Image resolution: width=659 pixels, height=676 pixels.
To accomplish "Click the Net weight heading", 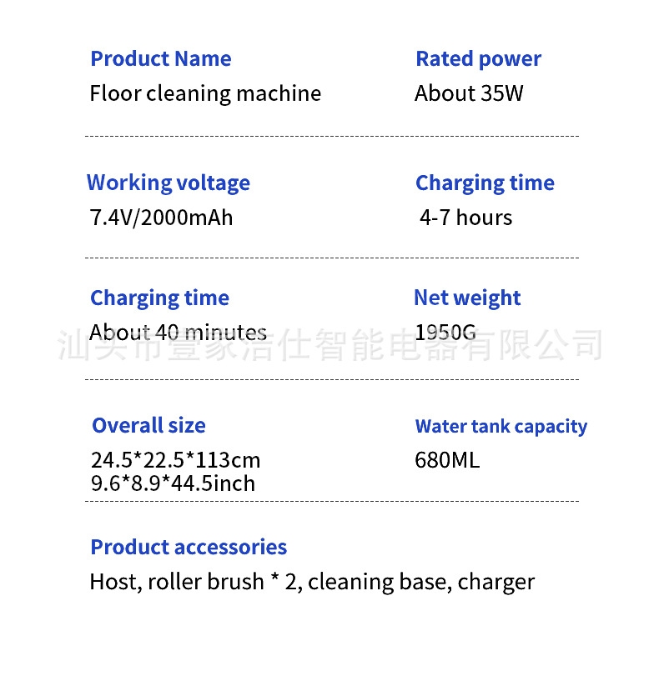I will (x=467, y=298).
